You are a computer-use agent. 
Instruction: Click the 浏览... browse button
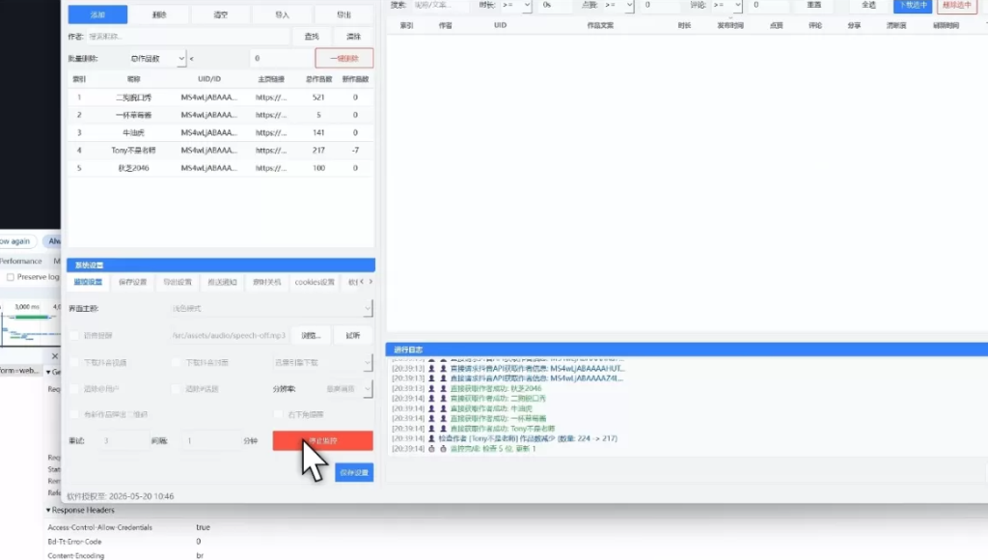pos(312,335)
